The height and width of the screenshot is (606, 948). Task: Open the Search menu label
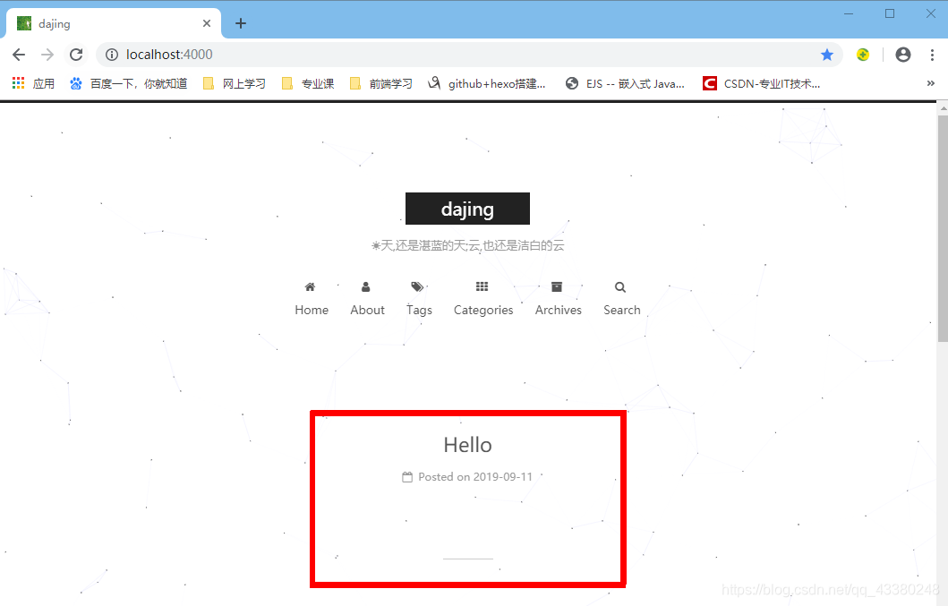621,311
